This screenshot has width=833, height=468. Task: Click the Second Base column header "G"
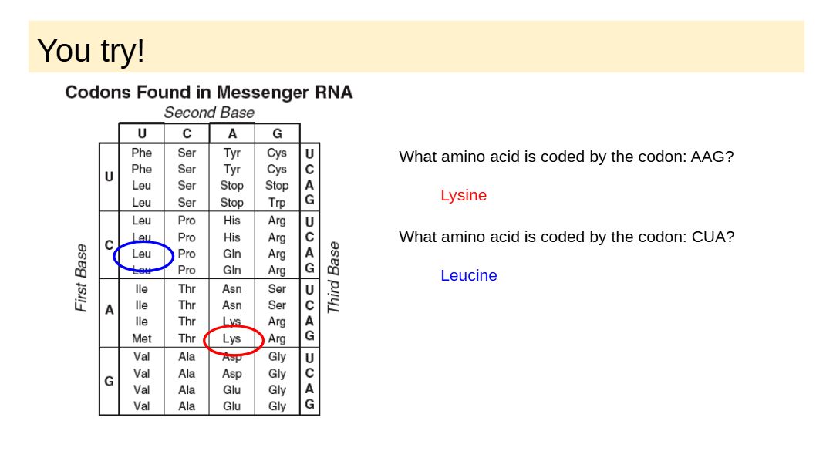[277, 133]
